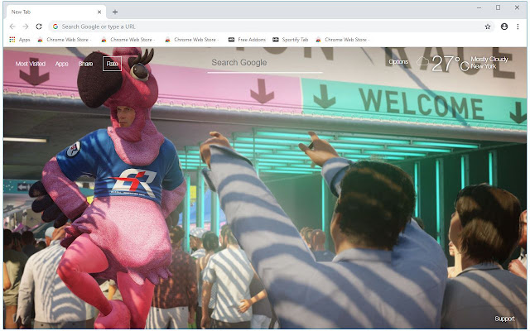Minimize the Chrome window

point(479,7)
